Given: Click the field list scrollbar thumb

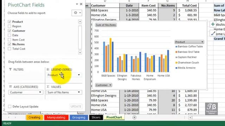Looking at the screenshot, I should [80, 37].
